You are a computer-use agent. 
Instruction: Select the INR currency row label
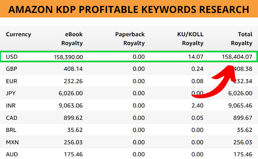(x=11, y=106)
